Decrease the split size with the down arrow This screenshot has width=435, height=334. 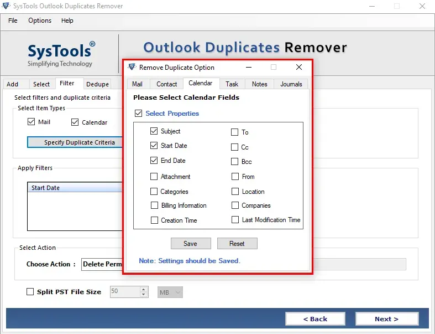pos(143,295)
